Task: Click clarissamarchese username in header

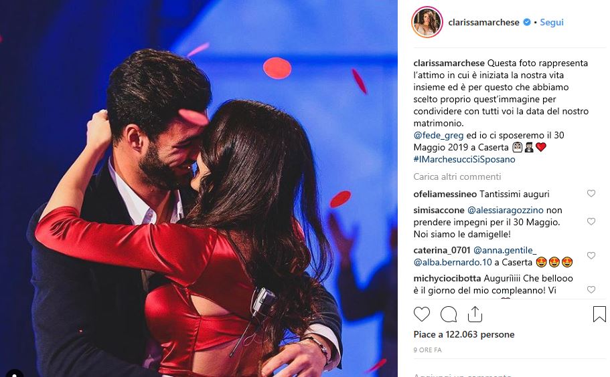Action: (483, 22)
